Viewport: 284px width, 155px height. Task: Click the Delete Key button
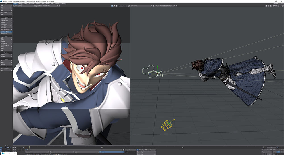146,154
